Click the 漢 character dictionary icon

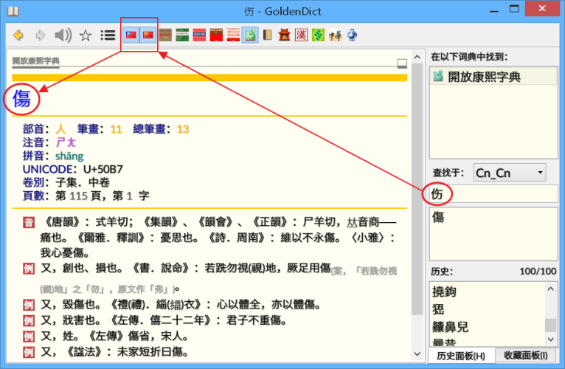point(301,35)
